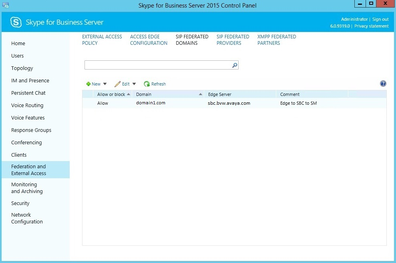The height and width of the screenshot is (263, 396).
Task: Open XMPP Federated Partners tab
Action: [x=277, y=40]
